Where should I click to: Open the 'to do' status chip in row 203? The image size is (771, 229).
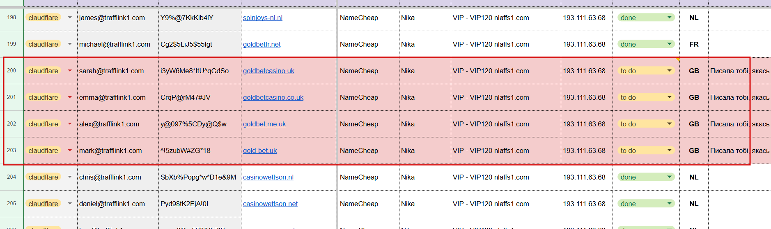[646, 150]
